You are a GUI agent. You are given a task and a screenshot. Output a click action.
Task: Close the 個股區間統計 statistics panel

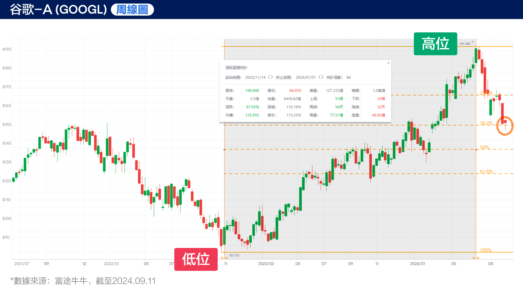(388, 63)
